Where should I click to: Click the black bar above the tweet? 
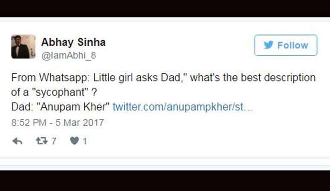click(x=165, y=8)
